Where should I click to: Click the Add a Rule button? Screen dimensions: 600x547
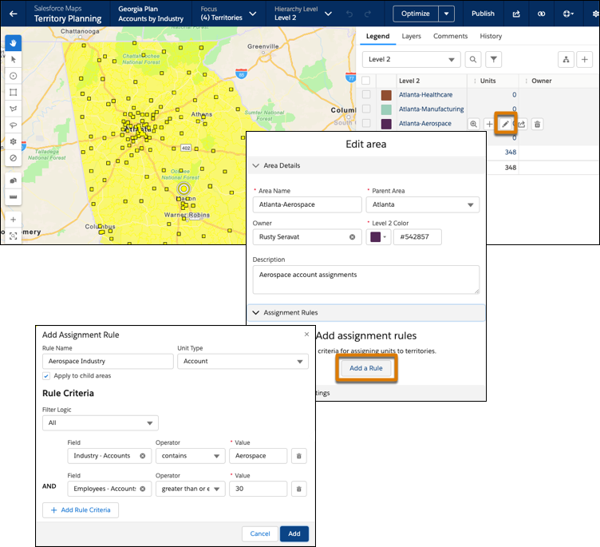pos(366,368)
